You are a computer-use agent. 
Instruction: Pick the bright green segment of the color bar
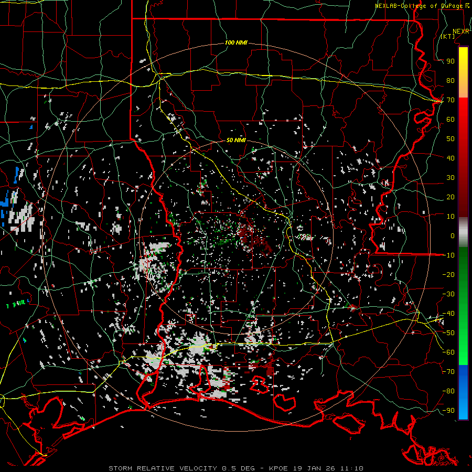point(463,346)
